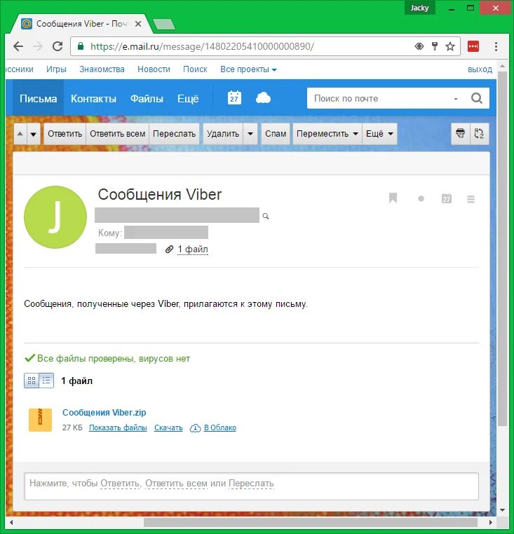The width and height of the screenshot is (514, 534).
Task: Go back with the browser back arrow
Action: (x=18, y=46)
